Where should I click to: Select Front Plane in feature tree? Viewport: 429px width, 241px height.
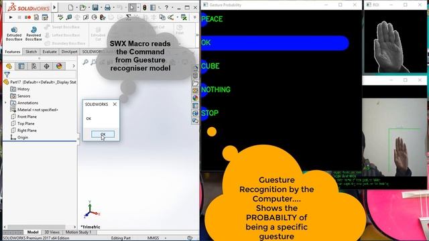click(x=23, y=116)
